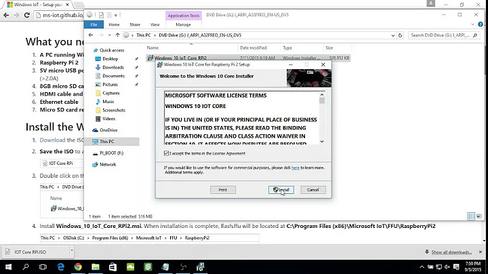Open taskbar Search
Image resolution: width=488 pixels, height=274 pixels.
coord(26,267)
